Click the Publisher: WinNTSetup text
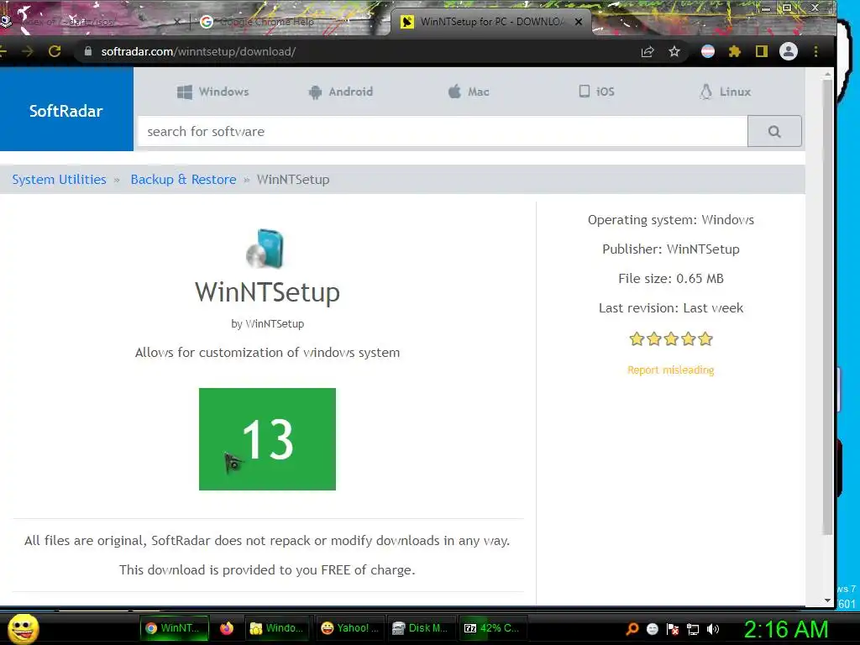This screenshot has width=860, height=645. (671, 249)
